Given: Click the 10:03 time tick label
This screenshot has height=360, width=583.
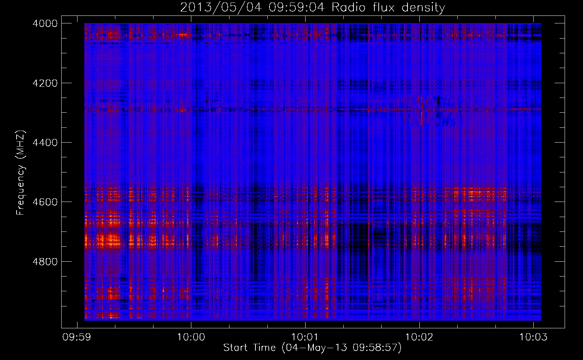Looking at the screenshot, I should [533, 337].
